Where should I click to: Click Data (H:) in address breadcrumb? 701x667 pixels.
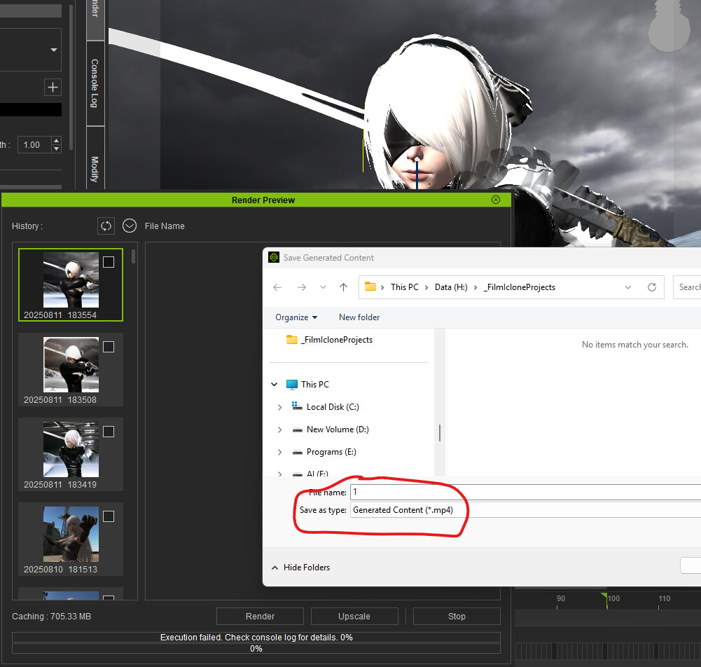451,287
